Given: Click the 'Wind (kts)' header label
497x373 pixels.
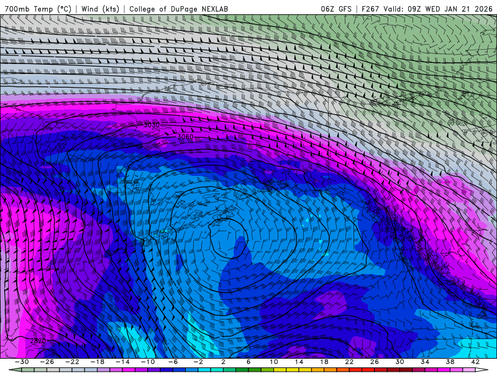Looking at the screenshot, I should click(x=100, y=9).
